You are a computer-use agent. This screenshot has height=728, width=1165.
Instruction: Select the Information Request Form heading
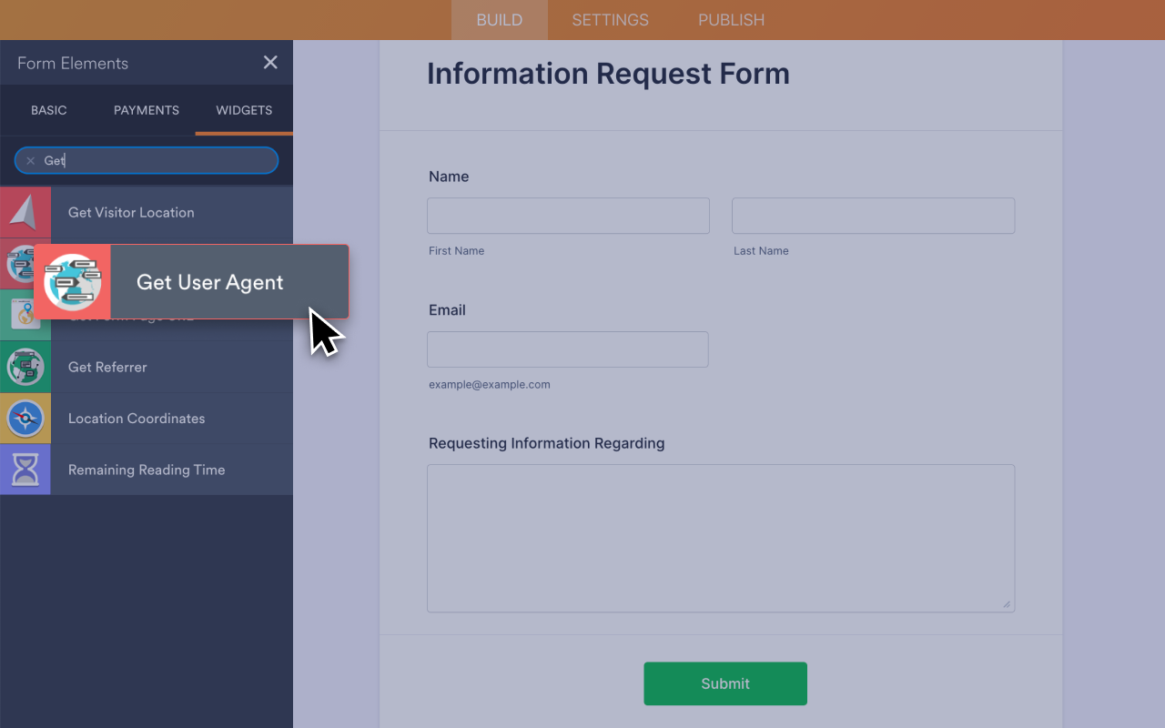[x=608, y=74]
